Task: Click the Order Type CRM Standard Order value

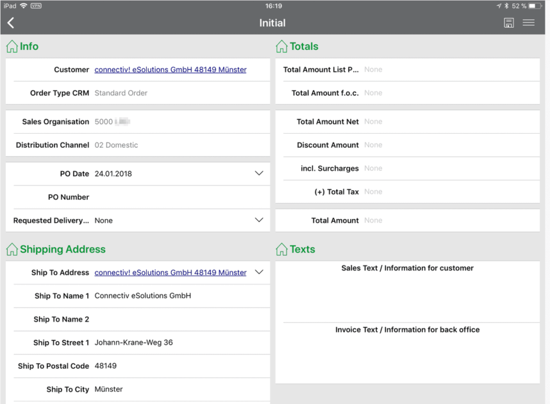Action: pos(121,93)
